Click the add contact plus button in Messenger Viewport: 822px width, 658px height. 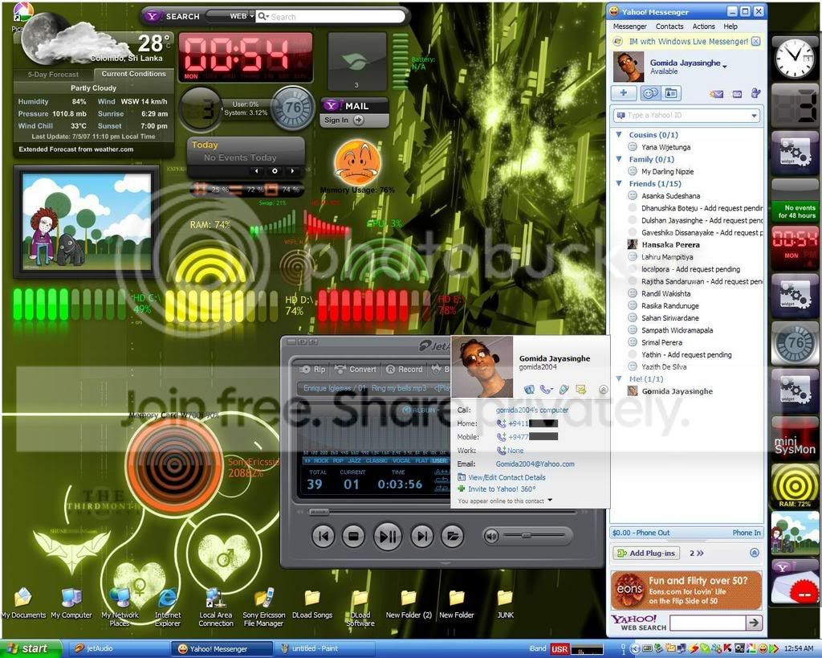pyautogui.click(x=624, y=93)
